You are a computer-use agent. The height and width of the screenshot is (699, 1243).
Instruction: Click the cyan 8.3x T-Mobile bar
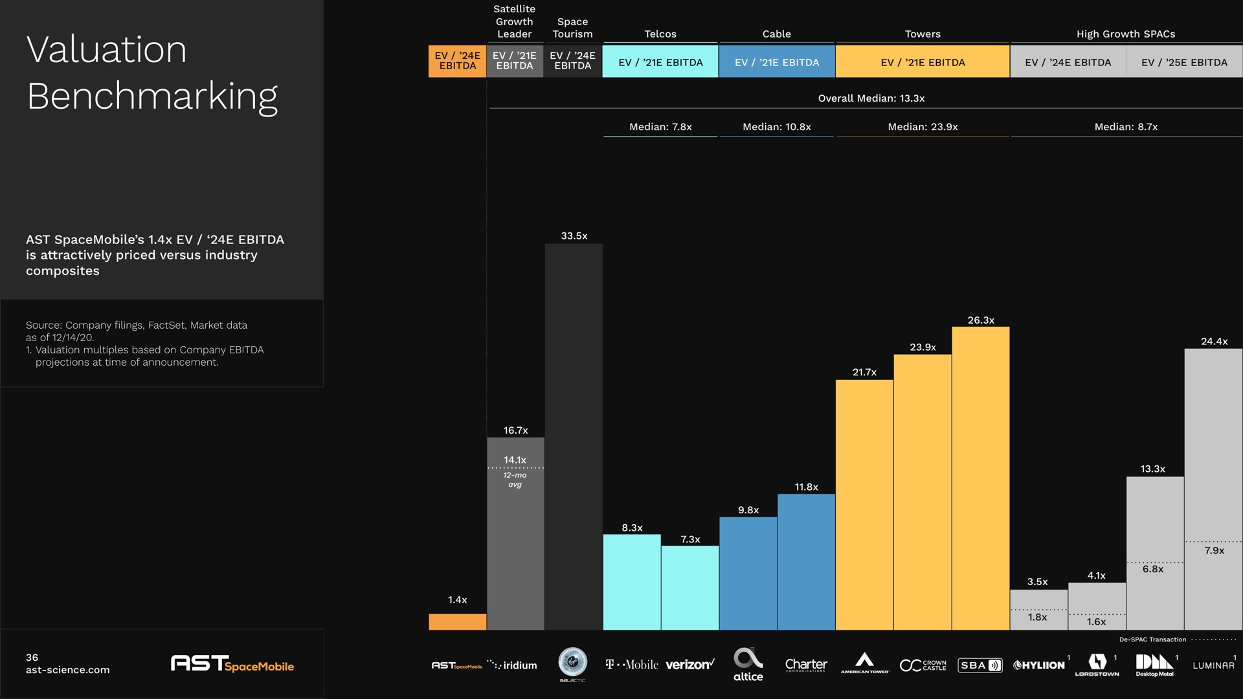(x=632, y=582)
